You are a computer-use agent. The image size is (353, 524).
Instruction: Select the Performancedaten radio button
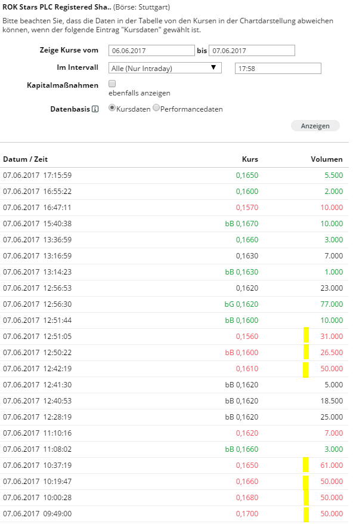[x=156, y=109]
